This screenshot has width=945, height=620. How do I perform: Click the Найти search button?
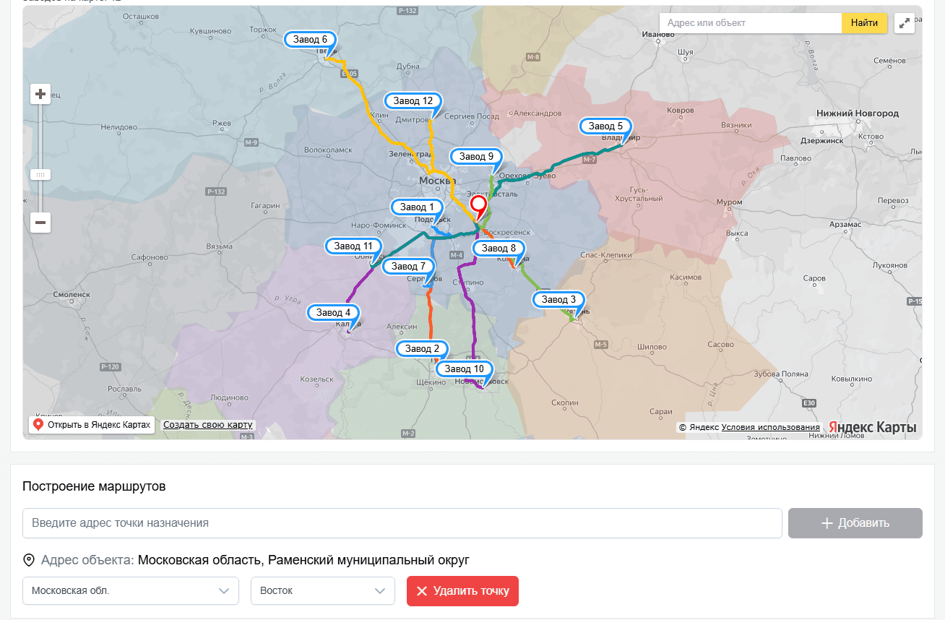[x=864, y=23]
